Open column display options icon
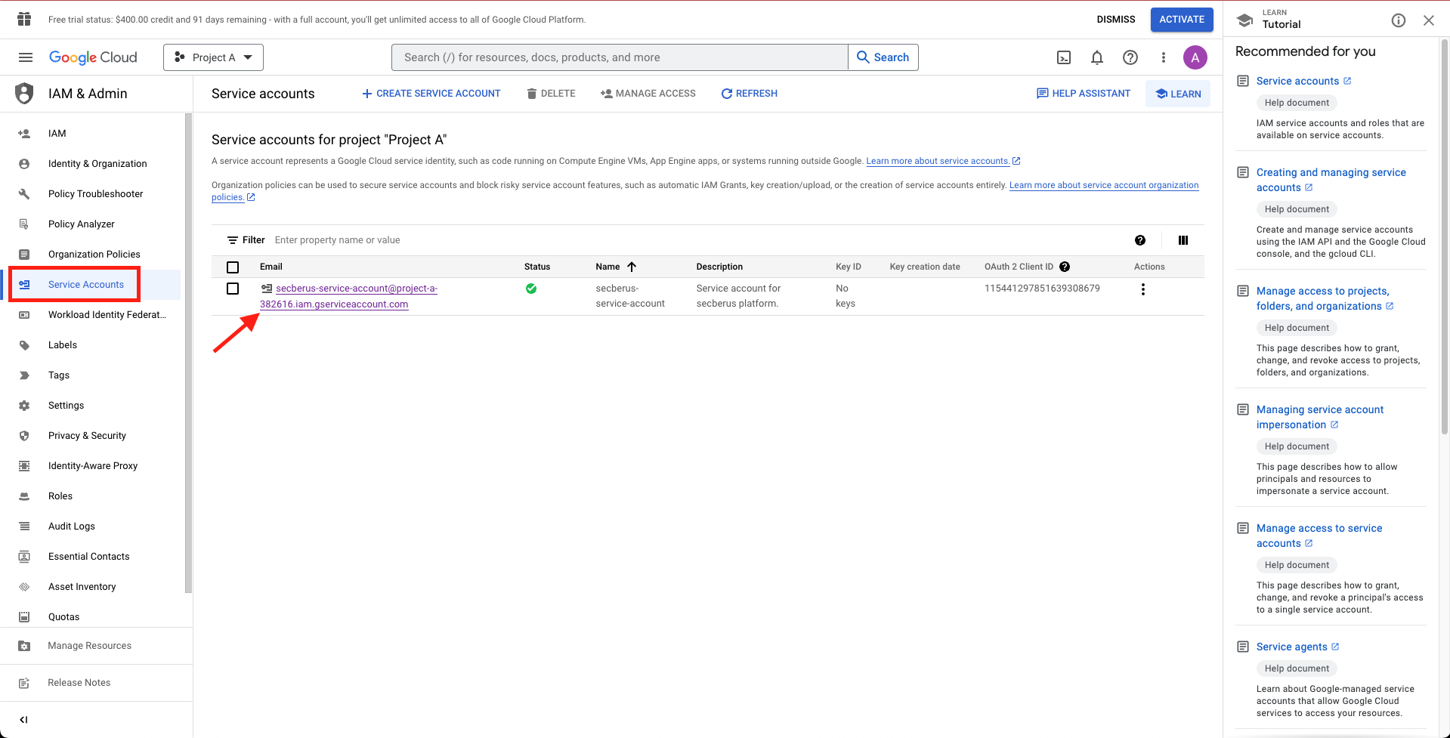 point(1183,240)
